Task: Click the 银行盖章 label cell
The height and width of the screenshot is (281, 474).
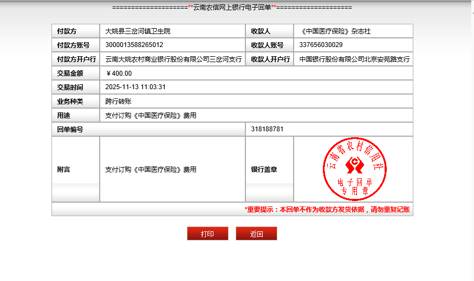Action: 264,170
